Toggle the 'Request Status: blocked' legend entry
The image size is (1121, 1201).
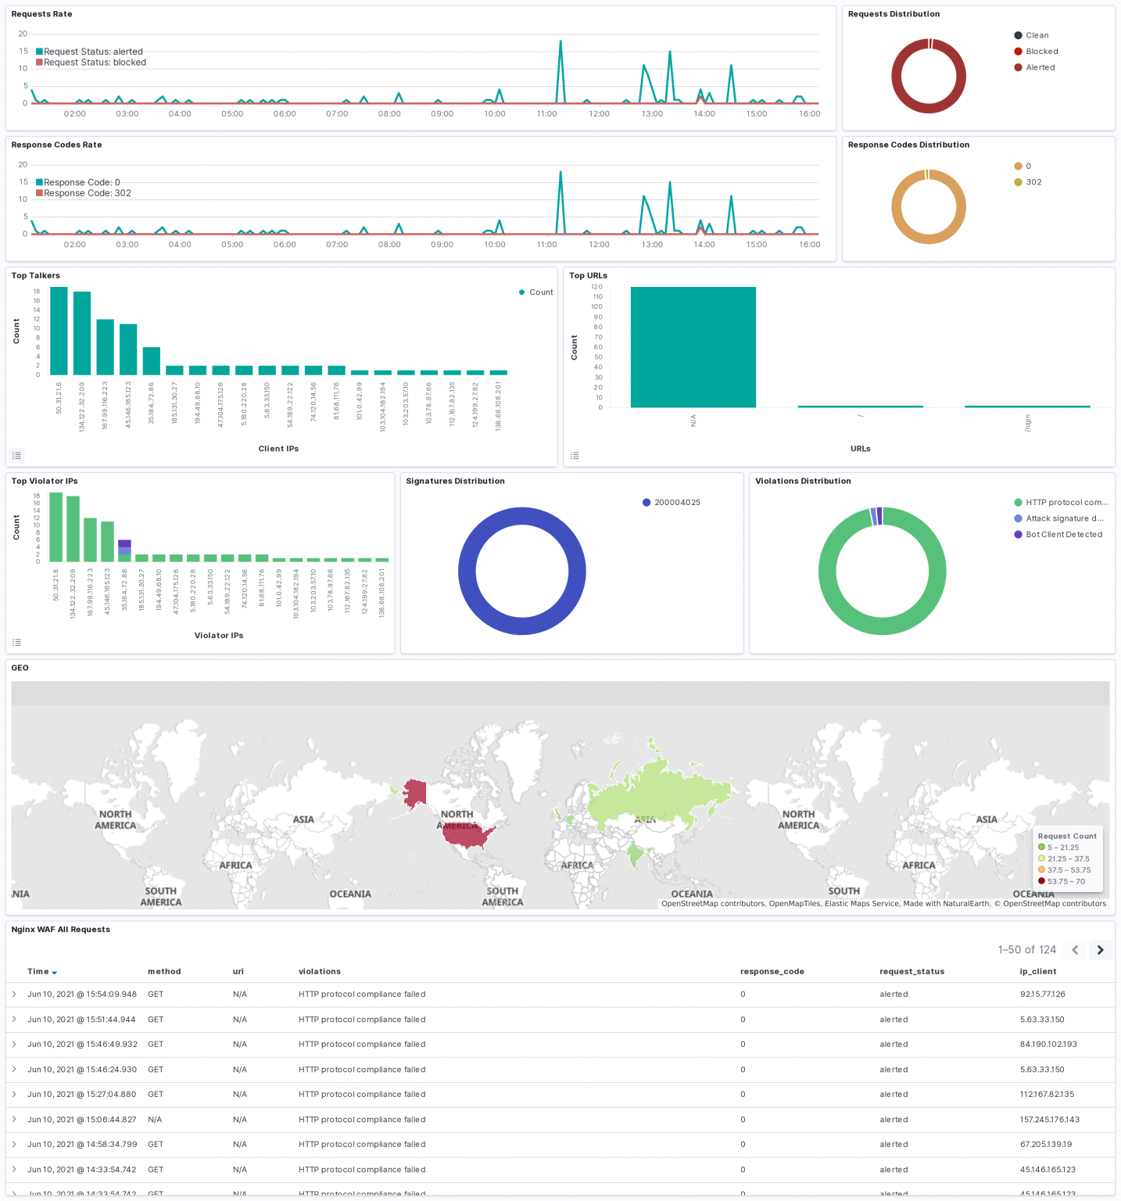(x=92, y=63)
